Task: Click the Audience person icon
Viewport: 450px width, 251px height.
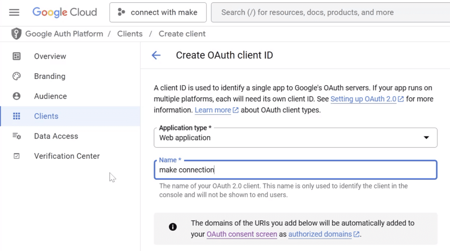Action: (x=17, y=96)
